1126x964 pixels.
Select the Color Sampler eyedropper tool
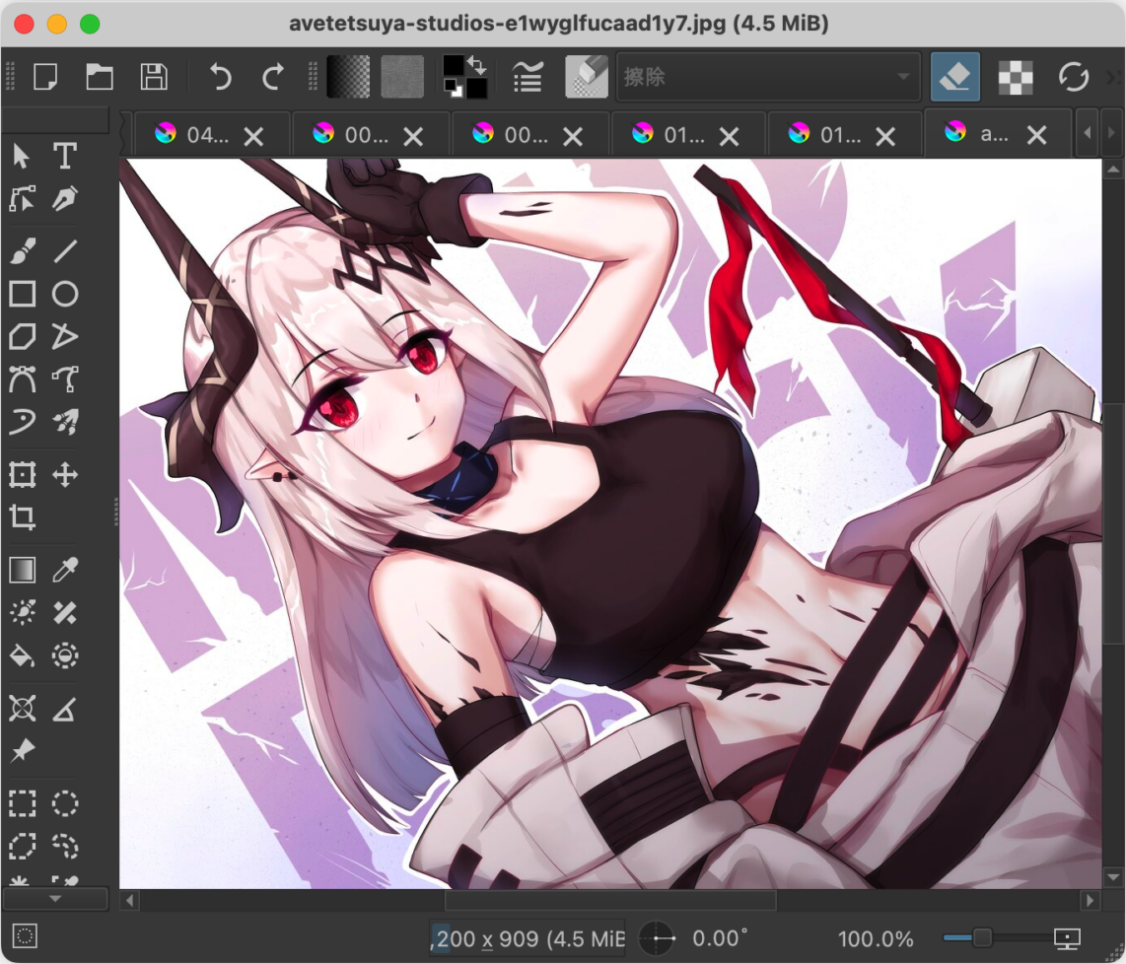(x=65, y=571)
